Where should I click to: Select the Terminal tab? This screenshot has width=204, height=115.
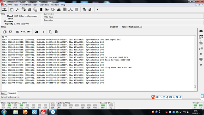pos(12,93)
